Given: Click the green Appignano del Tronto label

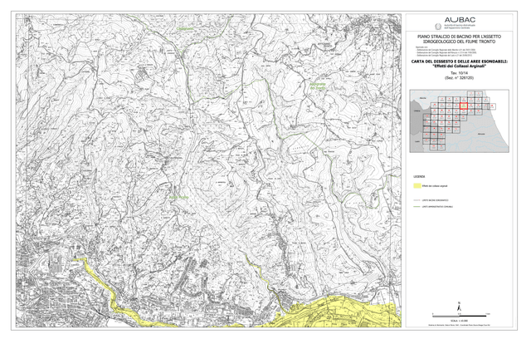Looking at the screenshot, I should tap(318, 86).
